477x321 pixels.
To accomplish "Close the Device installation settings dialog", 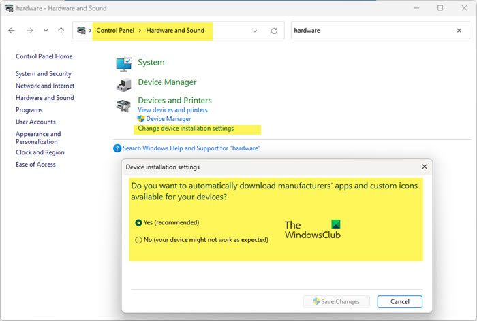I will (x=425, y=167).
